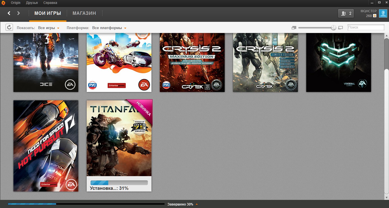Viewport: 389px width, 208px height.
Task: Click the user profile avatar
Action: pos(383,13)
